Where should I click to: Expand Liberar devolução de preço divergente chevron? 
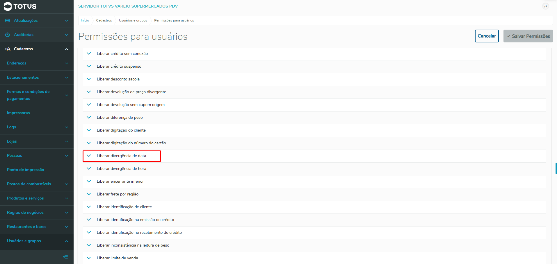[89, 92]
